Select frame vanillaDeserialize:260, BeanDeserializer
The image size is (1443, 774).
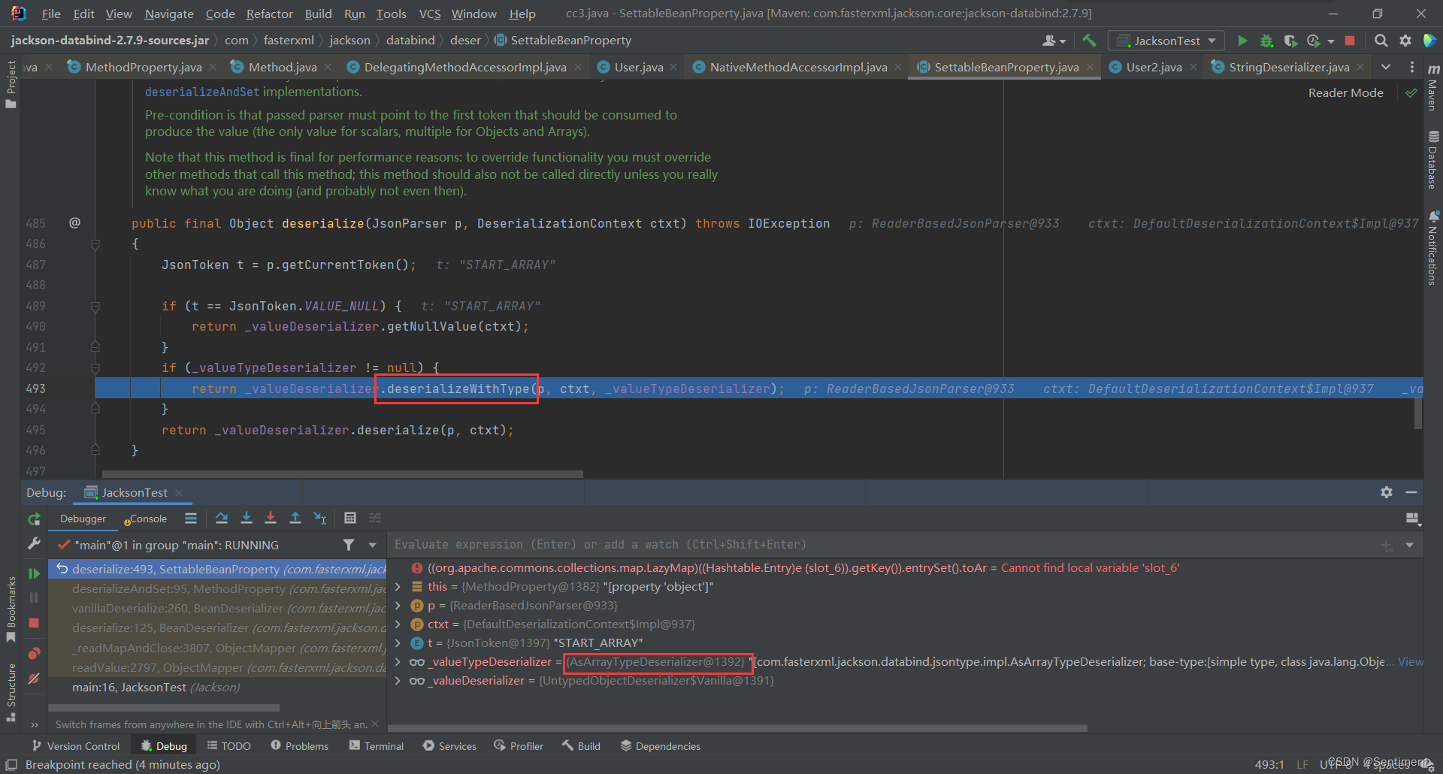(x=218, y=609)
